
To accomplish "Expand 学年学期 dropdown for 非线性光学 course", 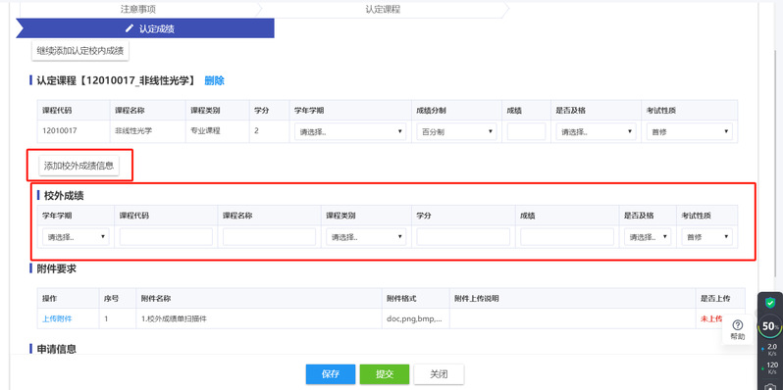I will click(350, 131).
